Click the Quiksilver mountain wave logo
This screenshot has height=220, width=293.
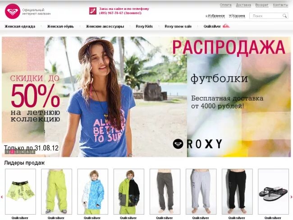point(226,26)
